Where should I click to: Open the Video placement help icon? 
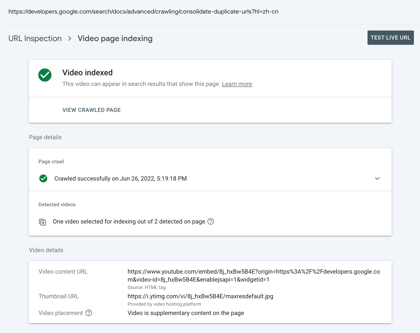(x=89, y=313)
